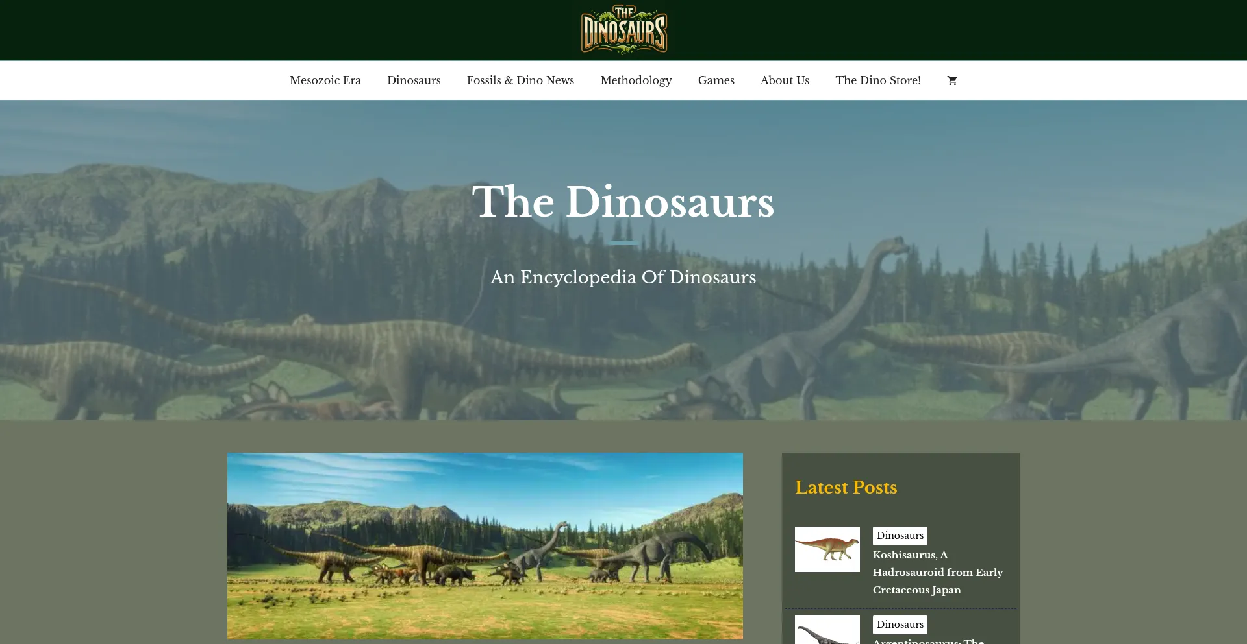
Task: Open The Dino Store page
Action: pyautogui.click(x=878, y=80)
